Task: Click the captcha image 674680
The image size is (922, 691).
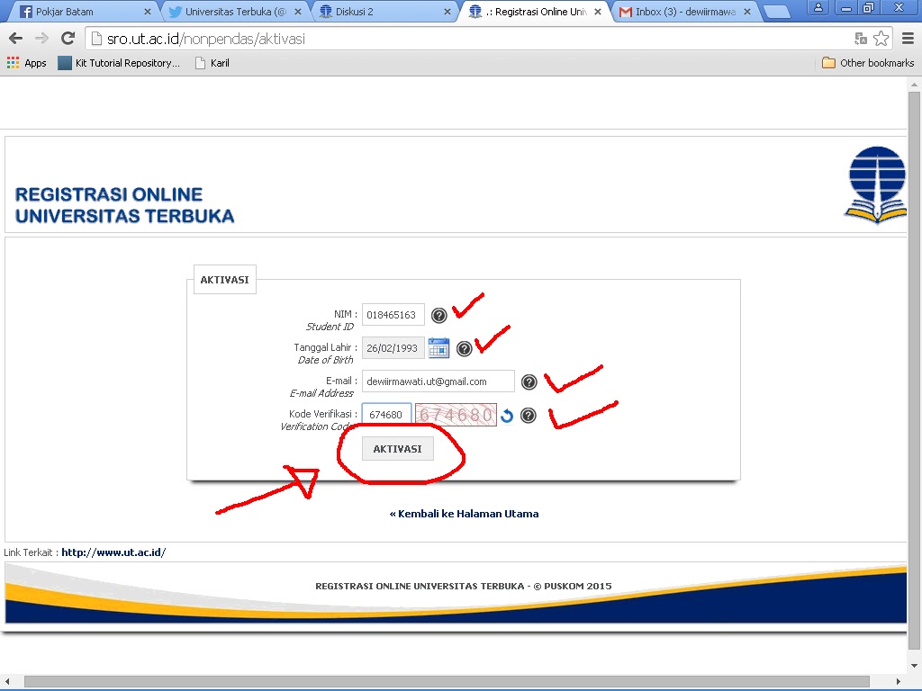Action: click(x=456, y=415)
